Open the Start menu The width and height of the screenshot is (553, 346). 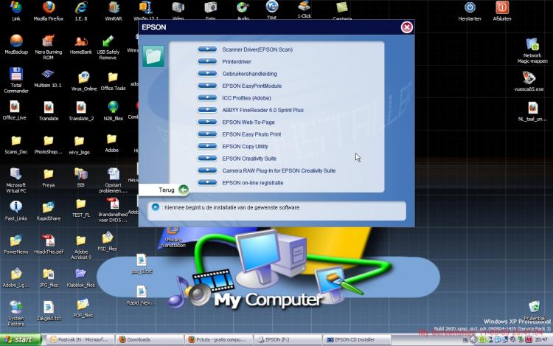[21, 339]
